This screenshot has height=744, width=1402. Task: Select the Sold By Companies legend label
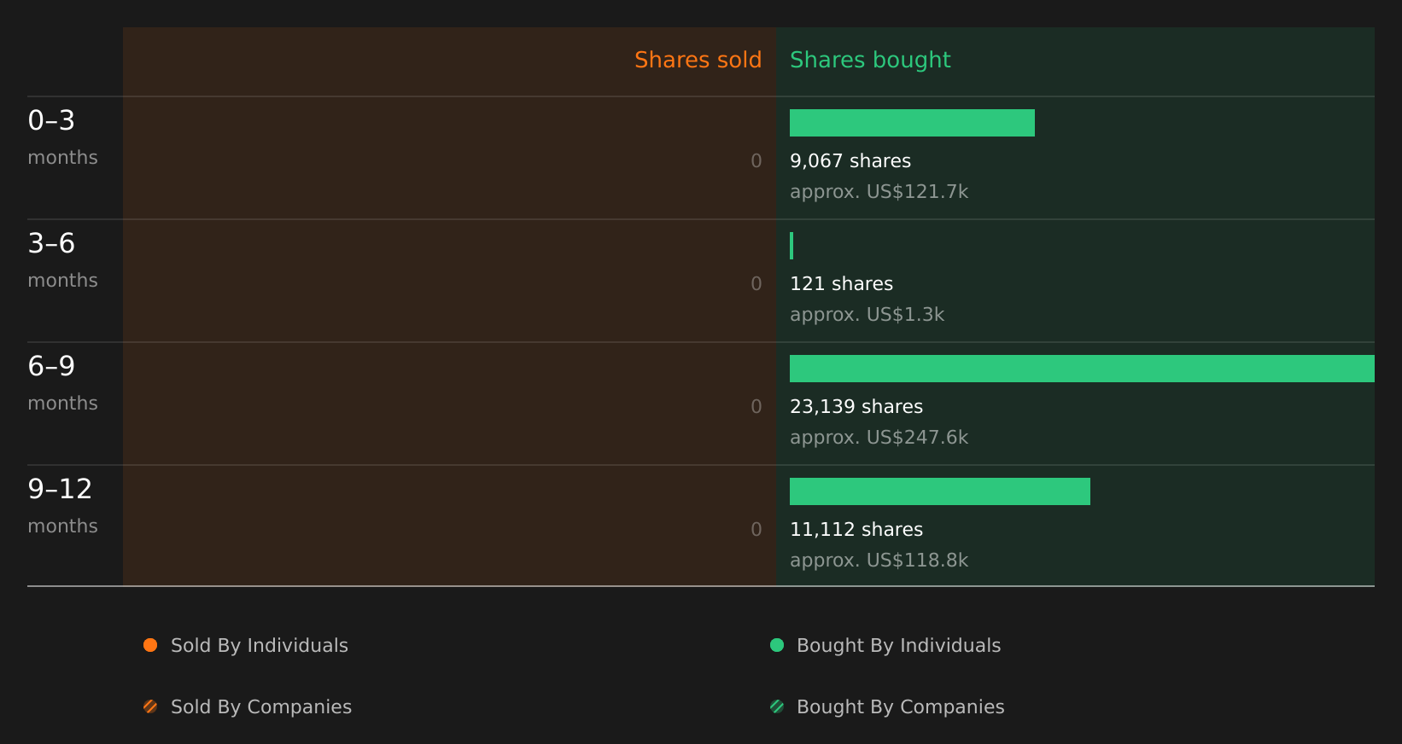click(261, 707)
